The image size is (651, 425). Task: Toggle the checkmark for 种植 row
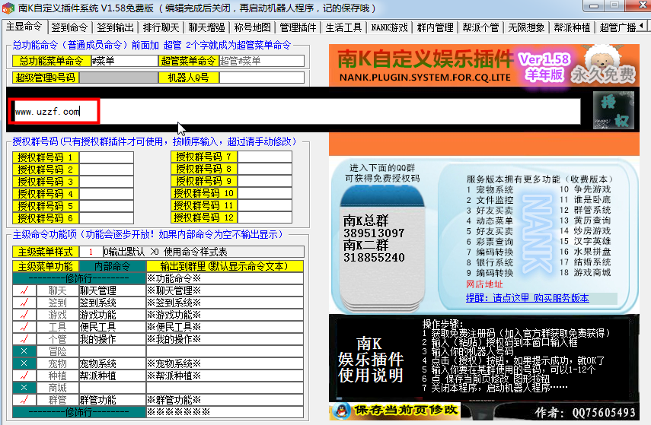click(24, 376)
